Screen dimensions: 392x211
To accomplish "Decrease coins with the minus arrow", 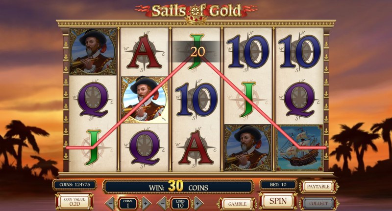I will 111,204.
